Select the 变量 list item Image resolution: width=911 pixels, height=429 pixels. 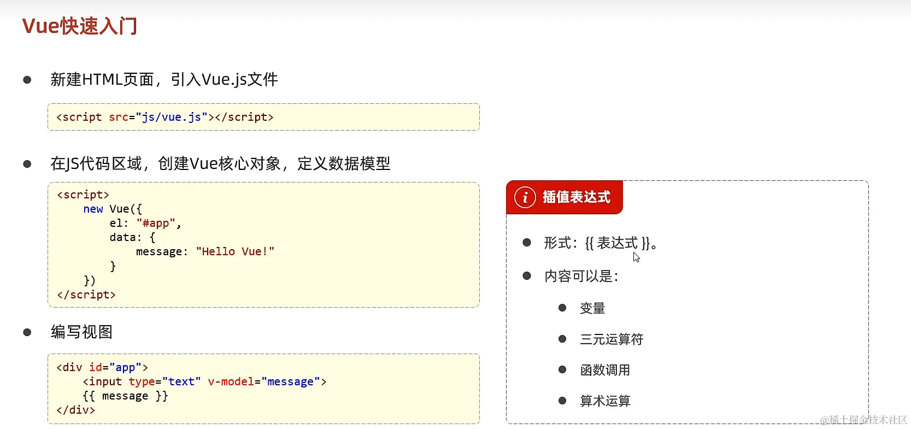tap(592, 308)
